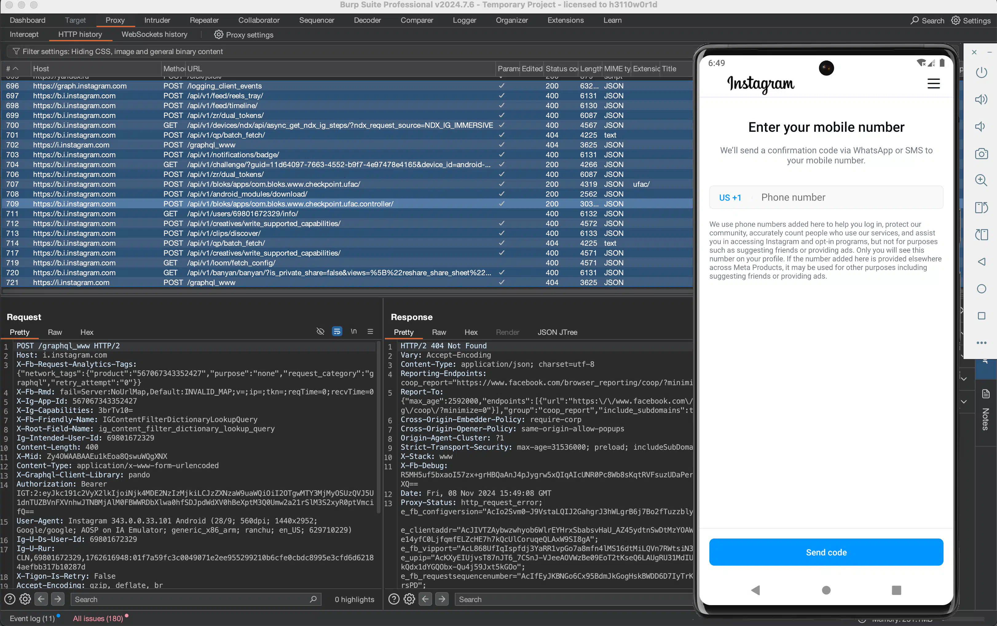Go to the next match in Response search
This screenshot has width=997, height=626.
[442, 599]
